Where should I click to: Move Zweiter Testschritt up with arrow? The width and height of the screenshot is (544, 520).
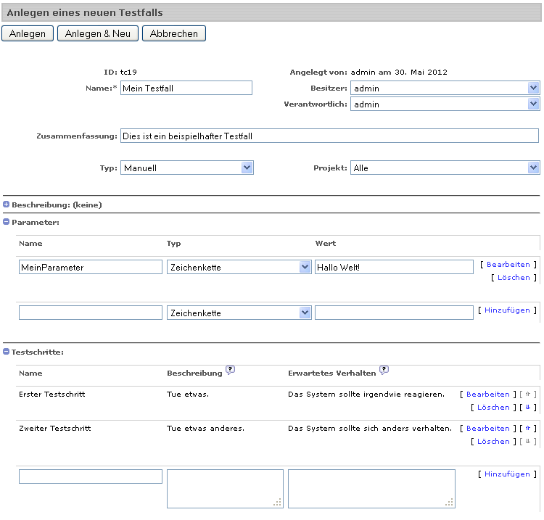528,429
